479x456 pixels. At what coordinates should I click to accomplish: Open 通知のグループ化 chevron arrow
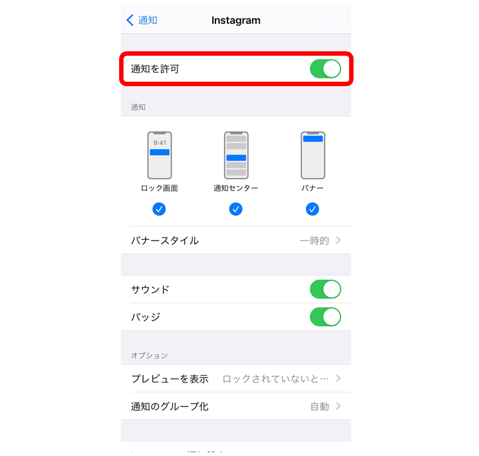point(338,406)
